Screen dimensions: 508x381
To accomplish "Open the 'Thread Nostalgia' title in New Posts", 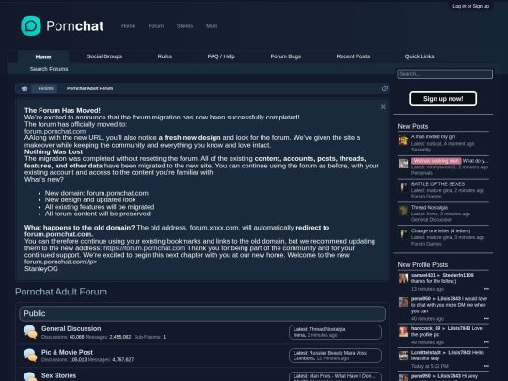I will coord(429,207).
